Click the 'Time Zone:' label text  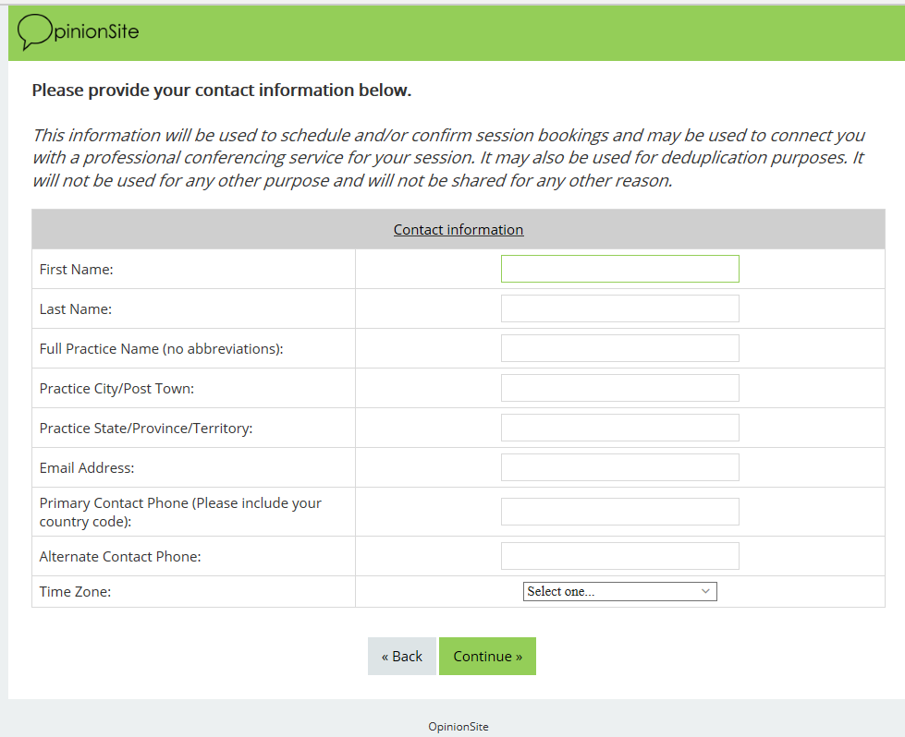tap(75, 592)
